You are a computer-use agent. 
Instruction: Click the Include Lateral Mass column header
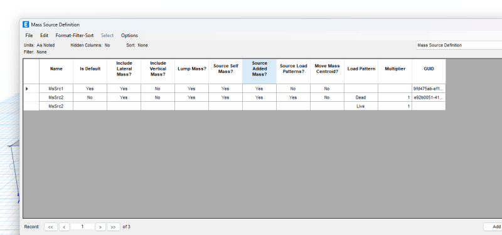pyautogui.click(x=124, y=71)
